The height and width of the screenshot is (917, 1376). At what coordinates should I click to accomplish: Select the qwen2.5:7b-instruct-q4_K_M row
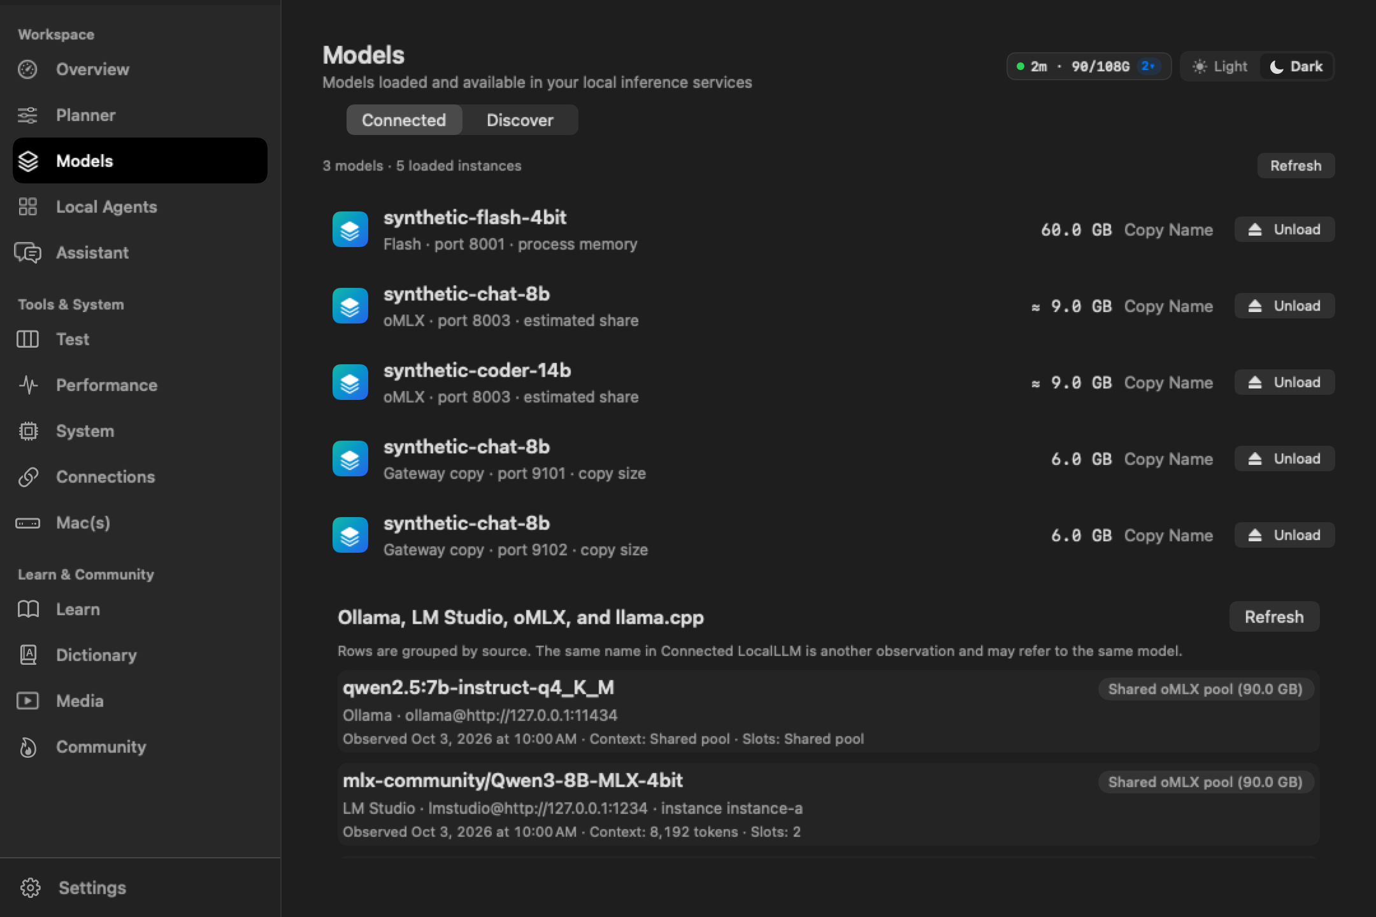[x=828, y=711]
